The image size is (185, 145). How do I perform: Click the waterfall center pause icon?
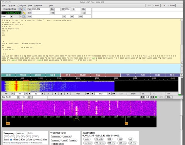point(61,94)
